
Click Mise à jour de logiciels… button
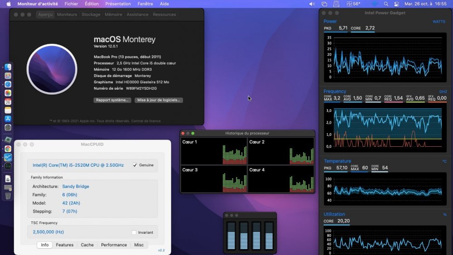pyautogui.click(x=159, y=100)
